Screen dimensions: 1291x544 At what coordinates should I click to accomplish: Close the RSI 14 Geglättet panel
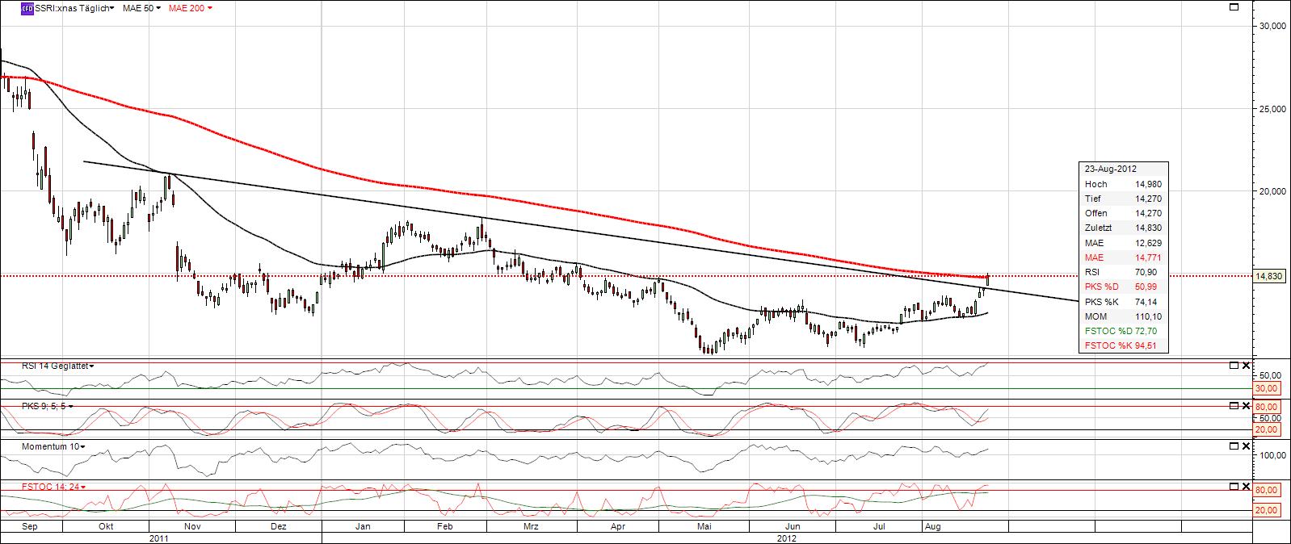pyautogui.click(x=1246, y=366)
